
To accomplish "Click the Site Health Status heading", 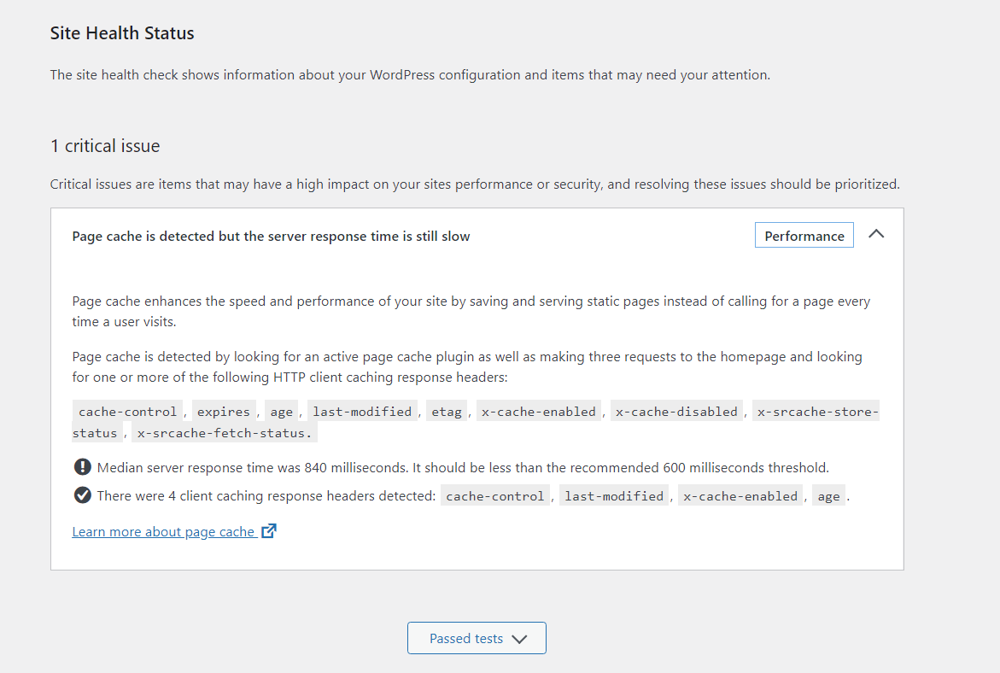I will (x=122, y=33).
